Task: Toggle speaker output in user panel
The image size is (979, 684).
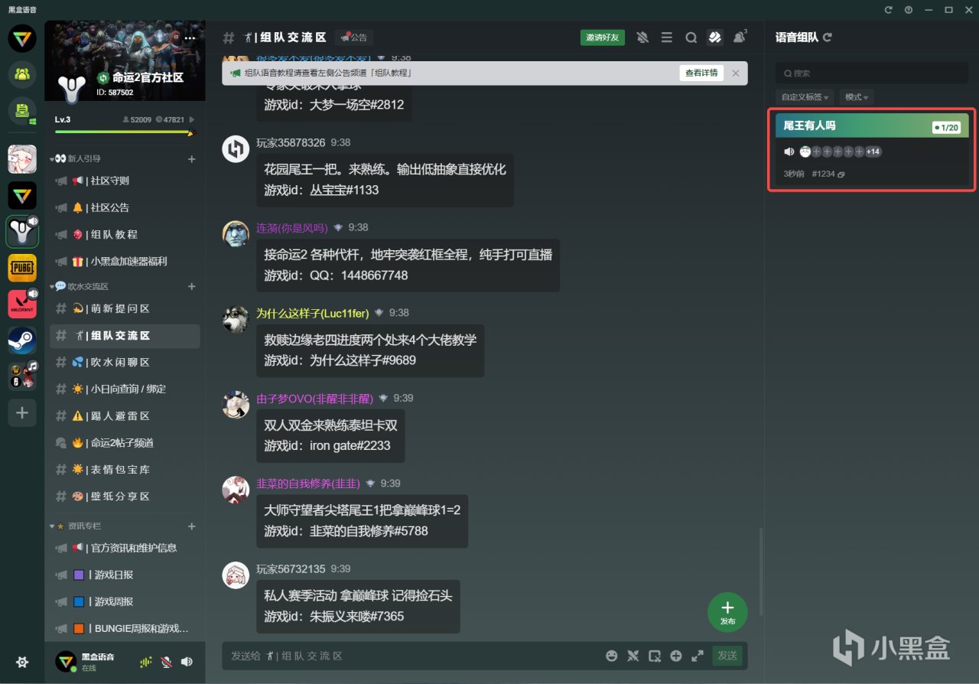Action: (187, 661)
